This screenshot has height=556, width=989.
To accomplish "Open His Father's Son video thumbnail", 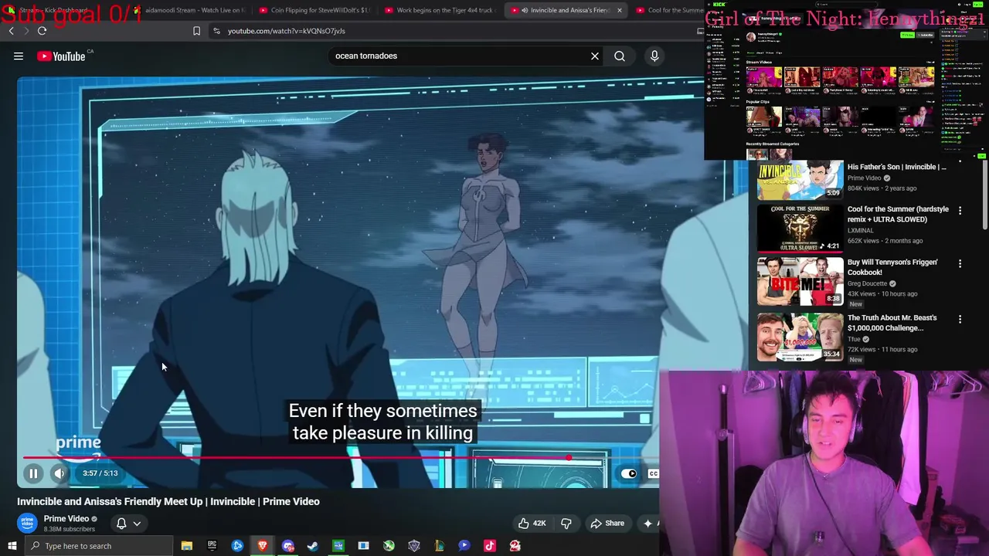I will click(x=800, y=180).
